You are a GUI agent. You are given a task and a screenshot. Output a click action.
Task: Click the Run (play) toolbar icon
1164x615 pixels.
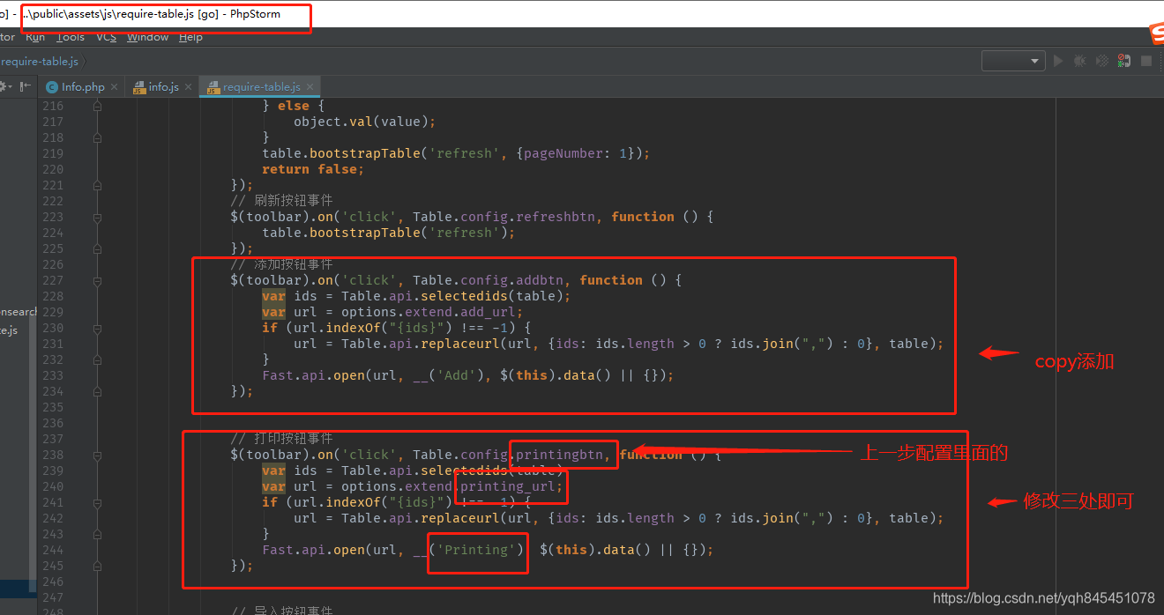click(1058, 61)
